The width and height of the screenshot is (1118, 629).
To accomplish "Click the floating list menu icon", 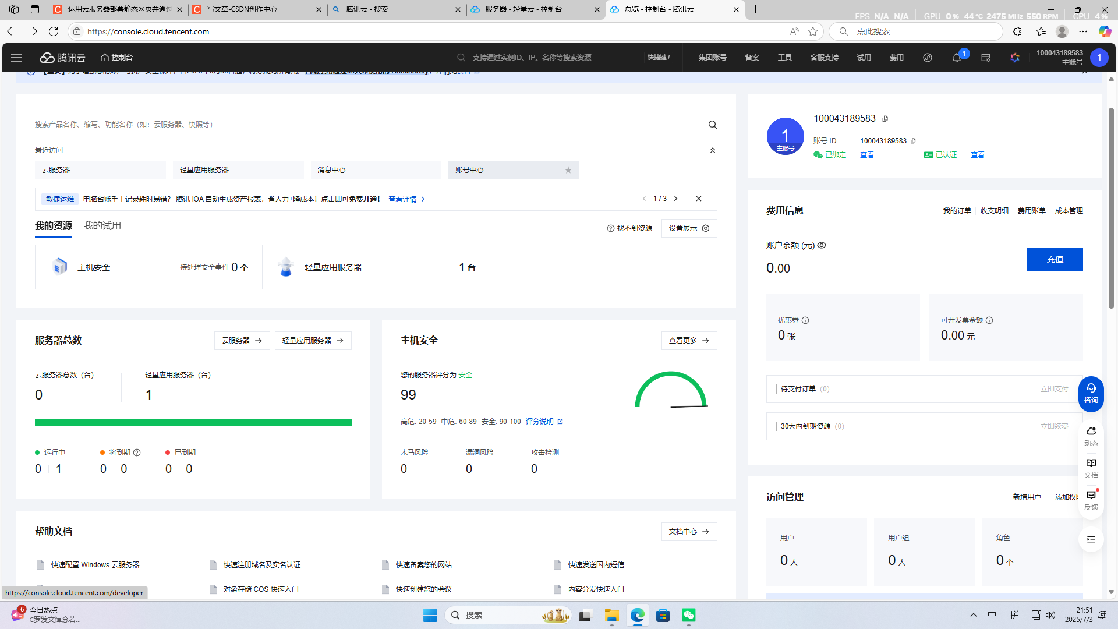I will click(1091, 539).
